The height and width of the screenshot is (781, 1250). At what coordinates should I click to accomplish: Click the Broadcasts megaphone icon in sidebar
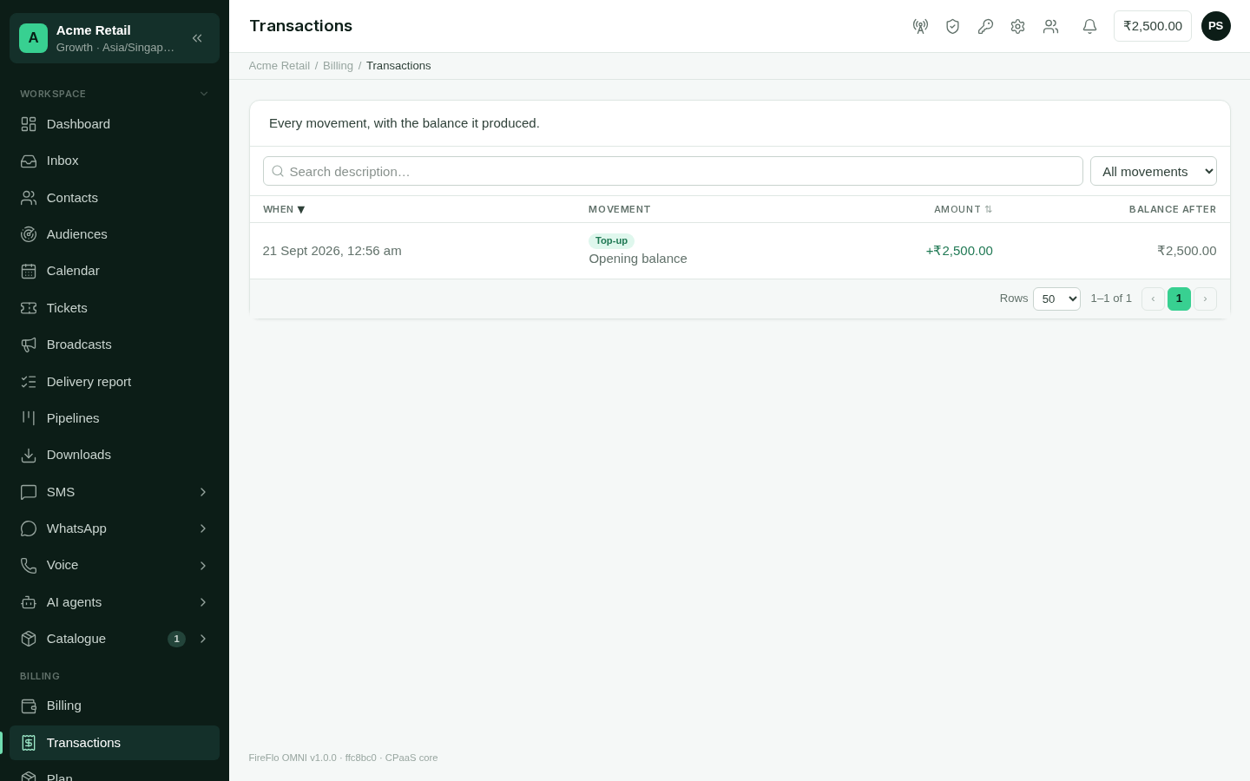(29, 345)
